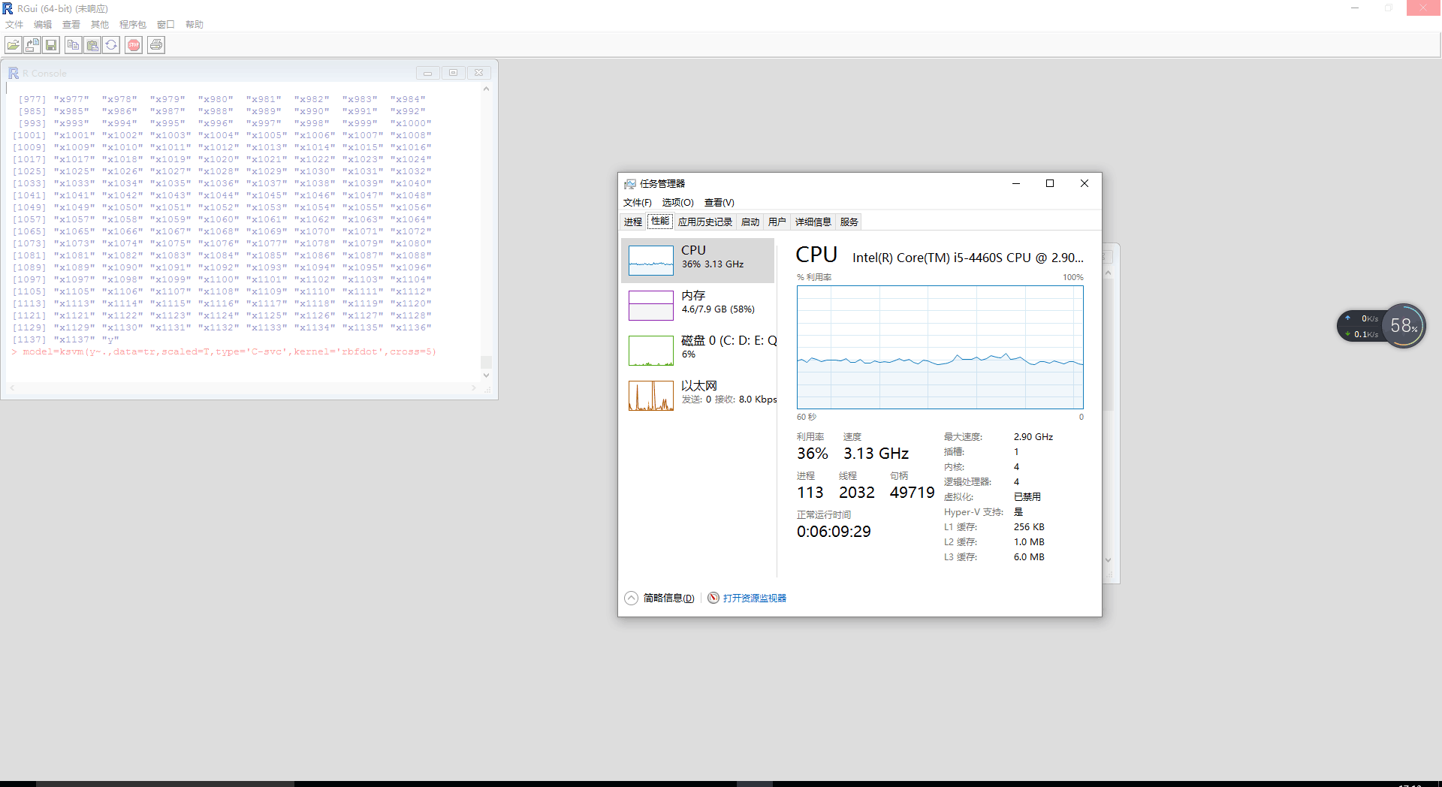Maximize the Task Manager window
The height and width of the screenshot is (787, 1442).
[1050, 183]
